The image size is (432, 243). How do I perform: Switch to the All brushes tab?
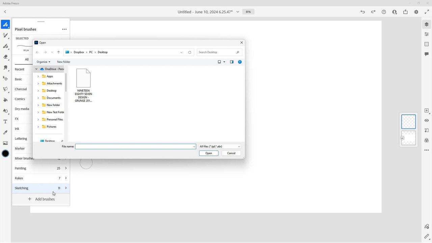pyautogui.click(x=27, y=59)
